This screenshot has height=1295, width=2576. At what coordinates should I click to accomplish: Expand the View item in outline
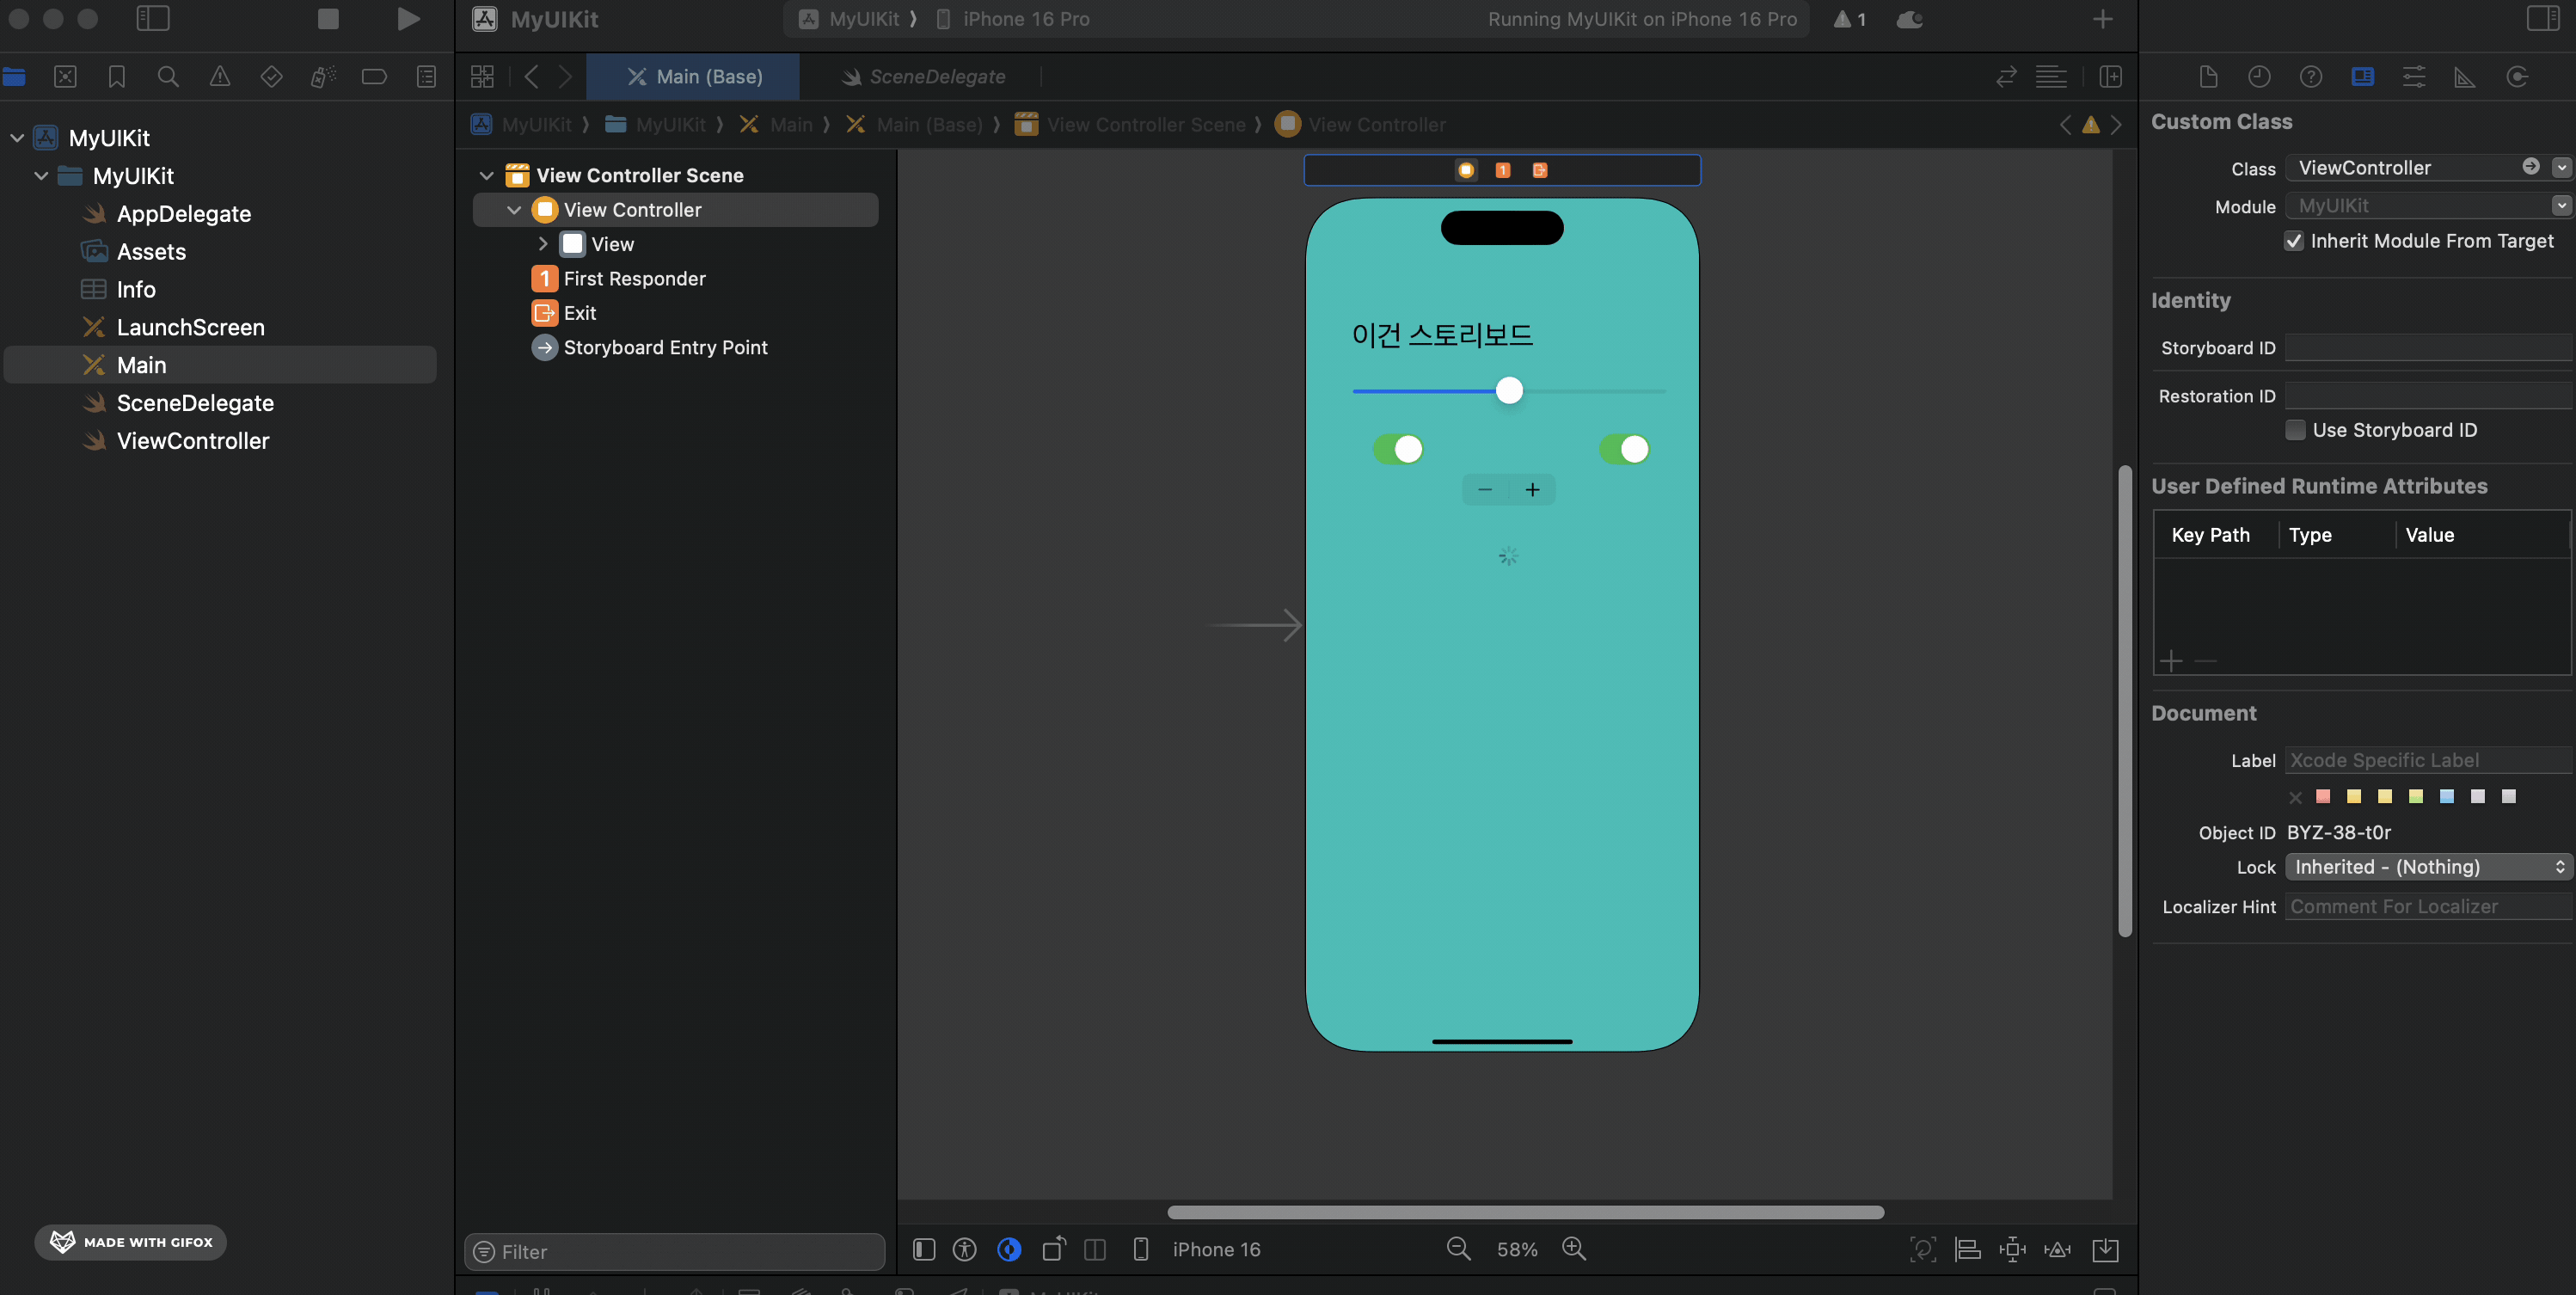543,244
